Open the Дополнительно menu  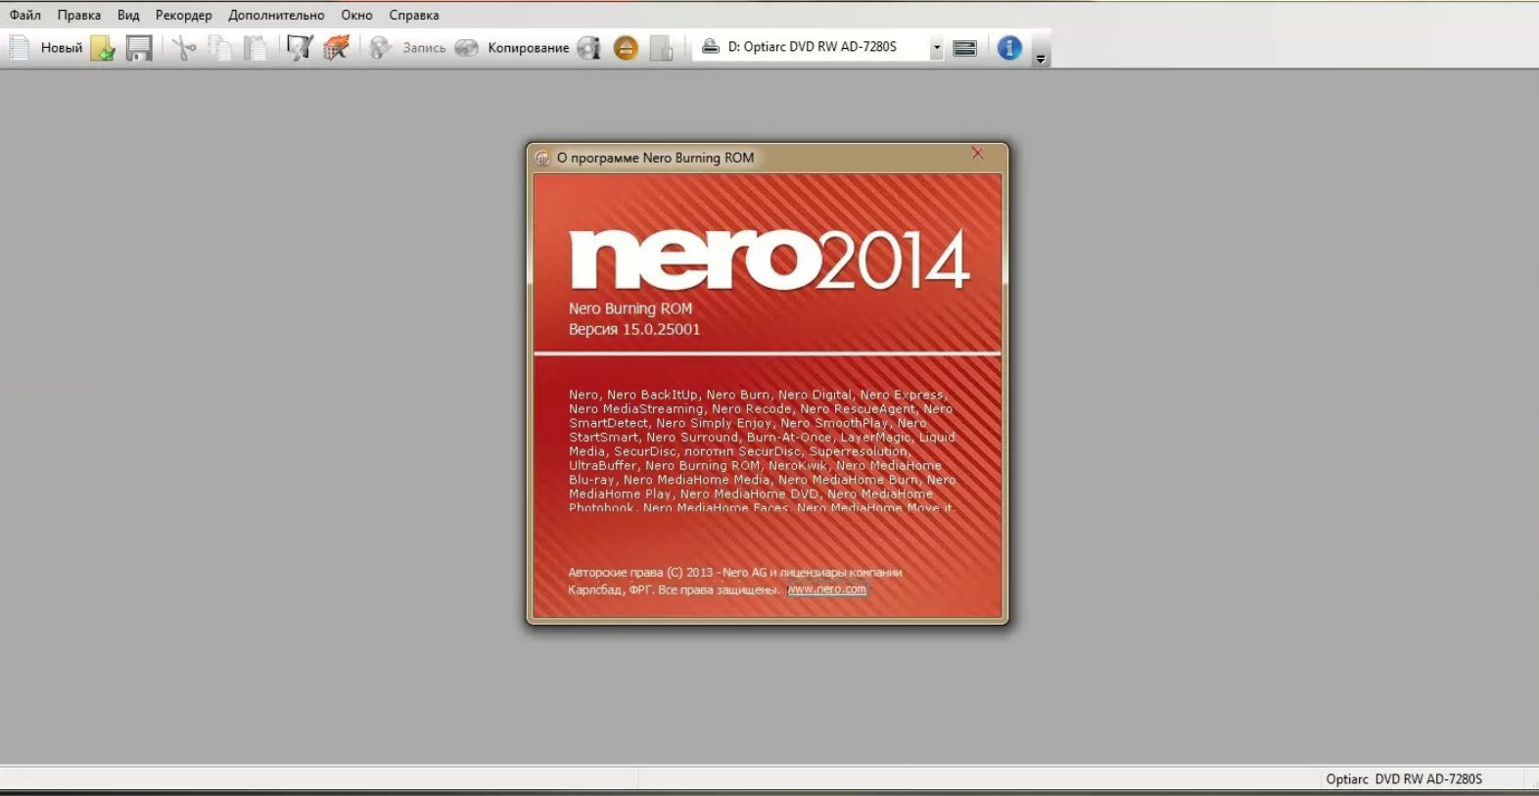tap(276, 15)
